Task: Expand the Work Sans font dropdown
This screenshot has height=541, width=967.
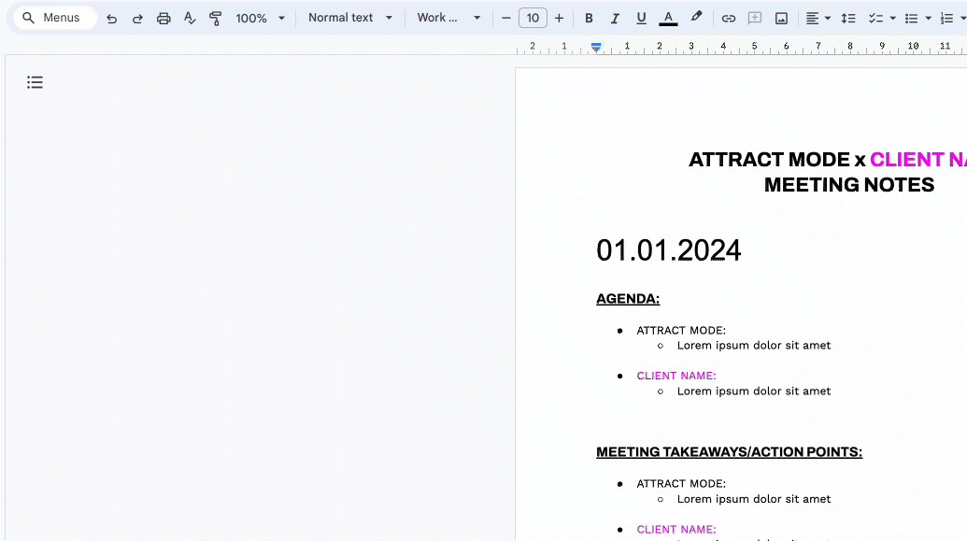Action: tap(448, 18)
